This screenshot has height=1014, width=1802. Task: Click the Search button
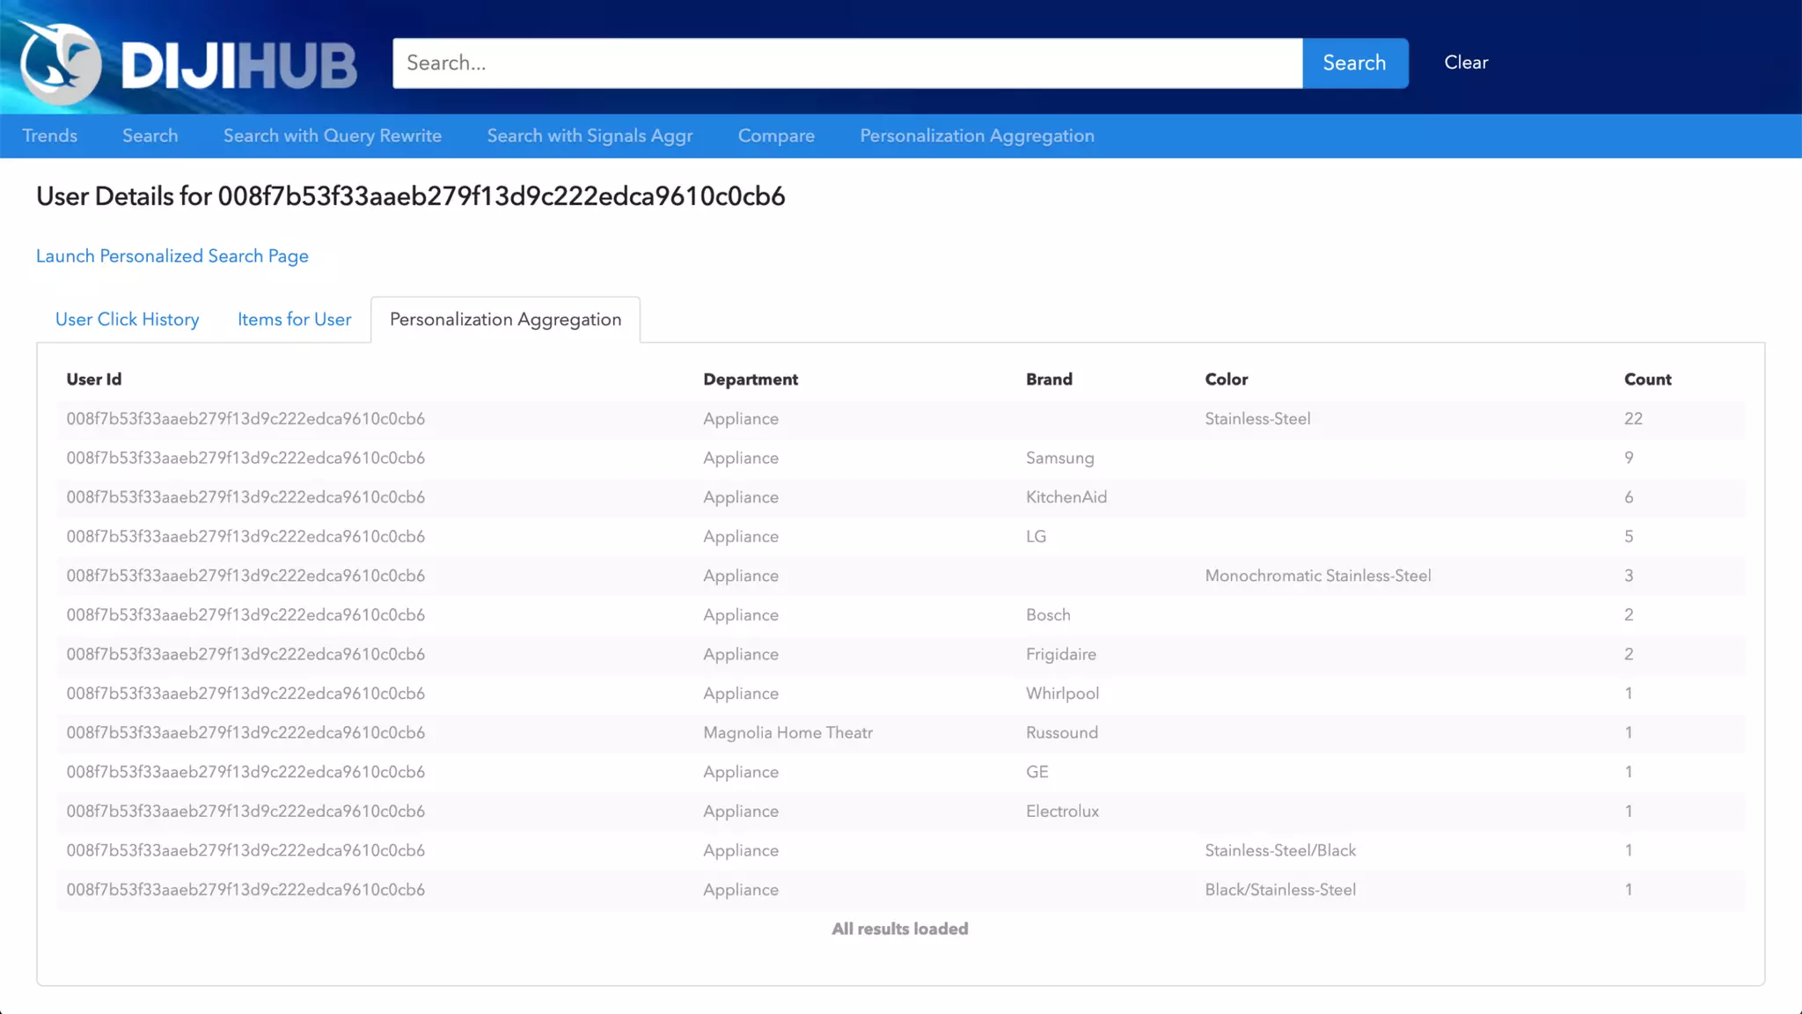(1354, 62)
